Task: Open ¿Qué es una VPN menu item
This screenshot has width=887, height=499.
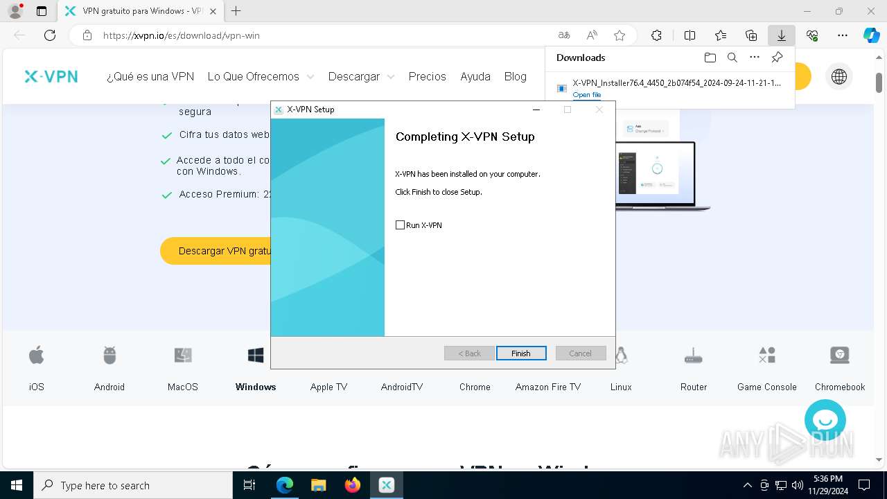Action: (x=150, y=76)
